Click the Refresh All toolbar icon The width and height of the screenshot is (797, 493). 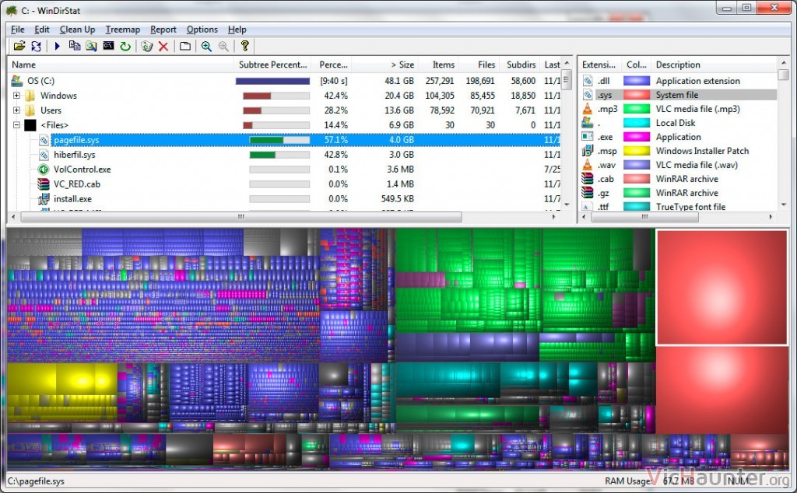pos(36,46)
